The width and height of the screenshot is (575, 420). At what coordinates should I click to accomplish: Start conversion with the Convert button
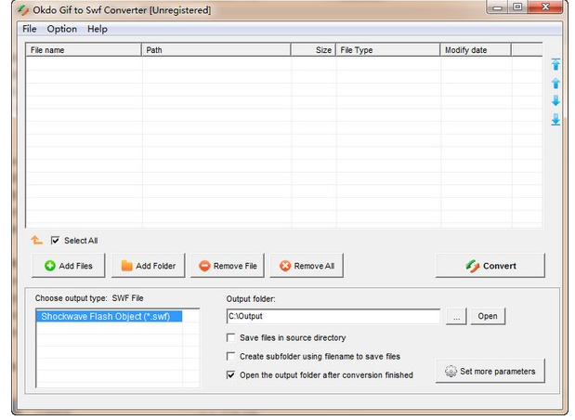[490, 266]
